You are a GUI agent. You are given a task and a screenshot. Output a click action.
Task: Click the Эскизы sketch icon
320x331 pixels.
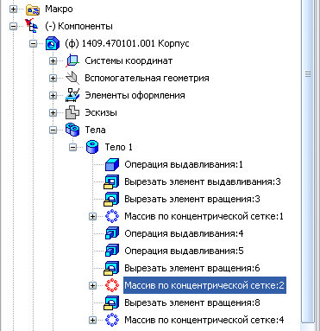(72, 112)
